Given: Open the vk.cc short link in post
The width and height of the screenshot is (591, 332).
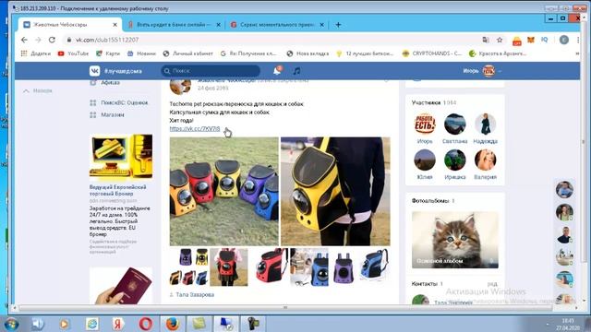Looking at the screenshot, I should [195, 129].
